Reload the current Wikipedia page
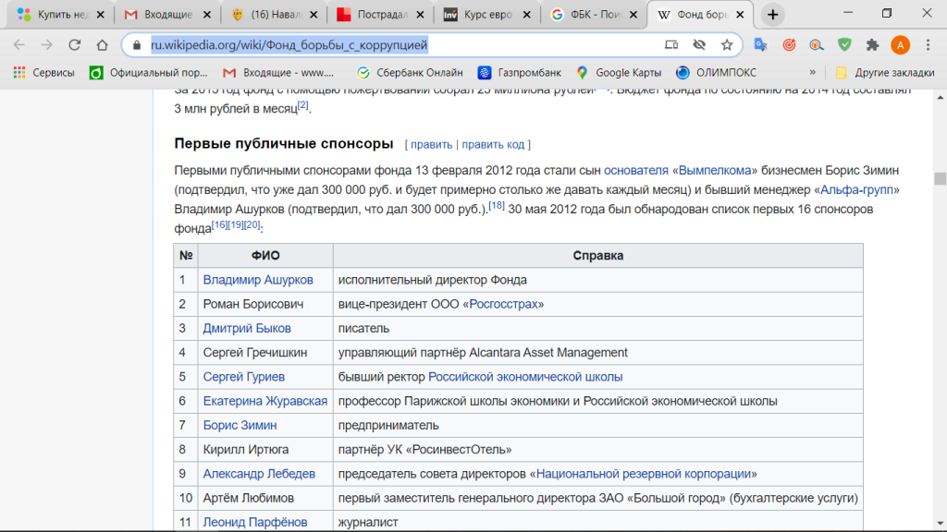947x532 pixels. [x=76, y=44]
